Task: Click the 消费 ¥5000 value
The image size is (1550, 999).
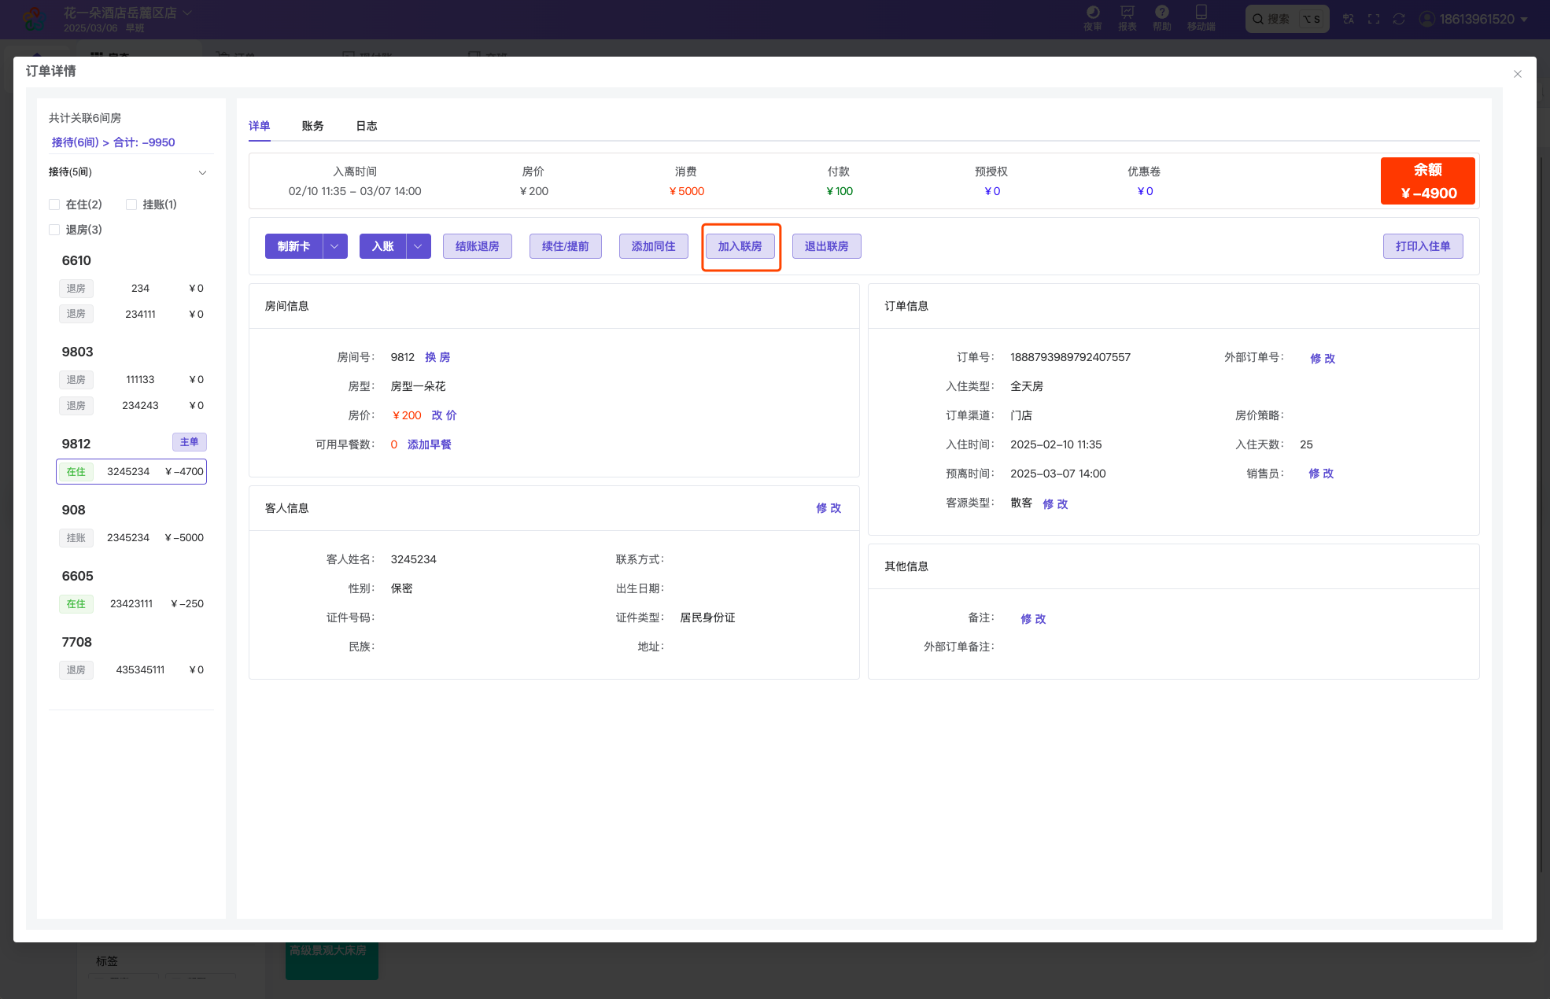Action: pos(687,191)
